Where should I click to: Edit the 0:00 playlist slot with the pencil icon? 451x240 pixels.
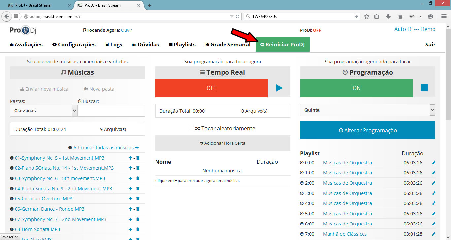pyautogui.click(x=434, y=163)
